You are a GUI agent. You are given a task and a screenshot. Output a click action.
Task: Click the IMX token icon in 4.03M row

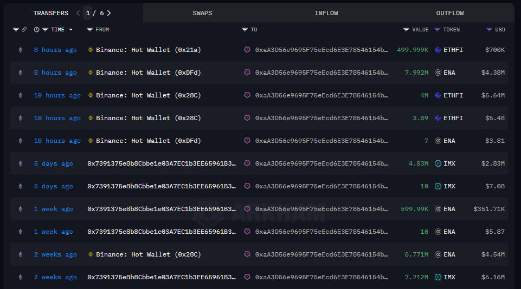[438, 163]
